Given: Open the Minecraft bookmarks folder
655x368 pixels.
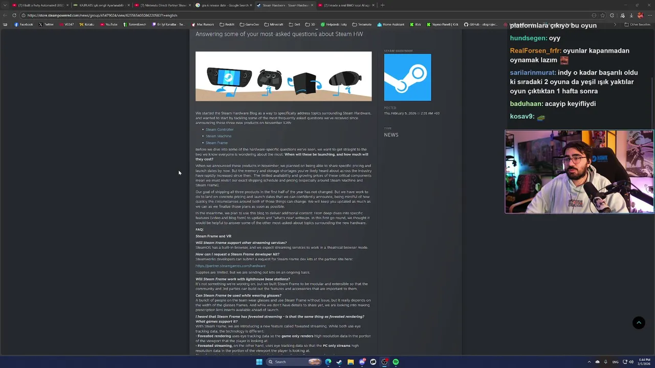Looking at the screenshot, I should (274, 25).
